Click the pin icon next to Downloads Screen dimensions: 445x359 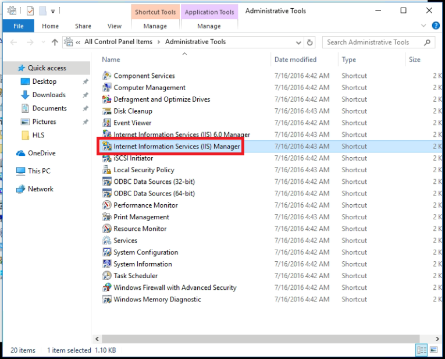click(85, 95)
